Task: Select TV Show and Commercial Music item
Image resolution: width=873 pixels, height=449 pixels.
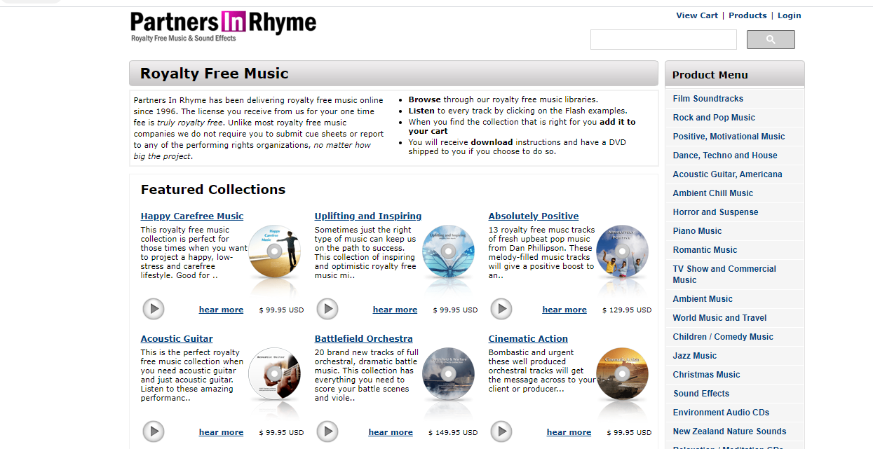Action: point(734,275)
